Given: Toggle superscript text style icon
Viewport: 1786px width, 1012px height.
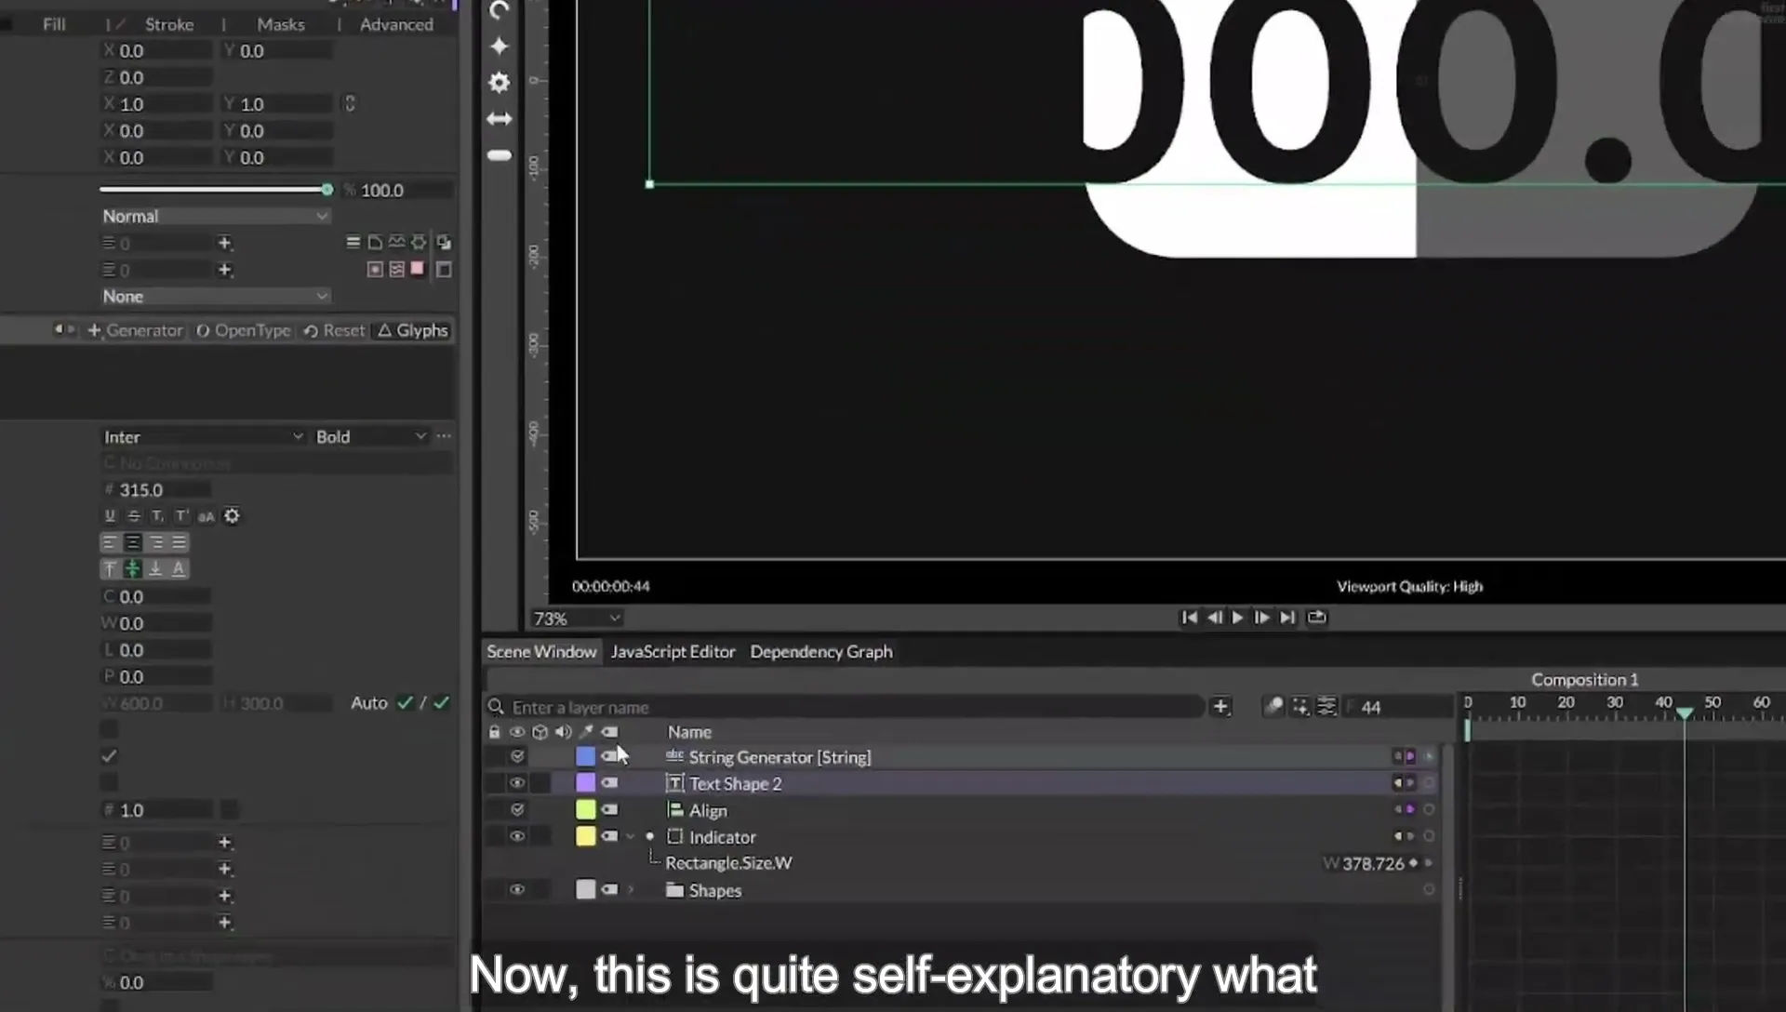Looking at the screenshot, I should tap(181, 516).
